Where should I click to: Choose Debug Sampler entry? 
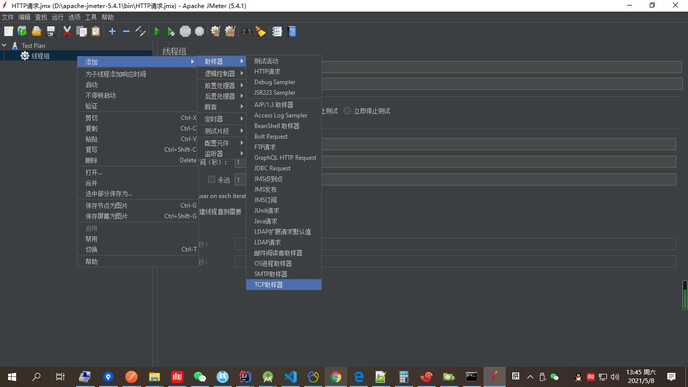click(284, 82)
